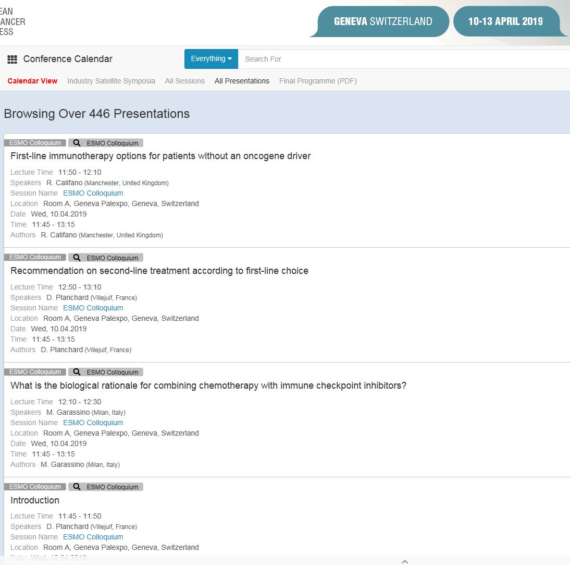This screenshot has height=565, width=570.
Task: Open first-line immunotherapy options presentation title
Action: (160, 155)
